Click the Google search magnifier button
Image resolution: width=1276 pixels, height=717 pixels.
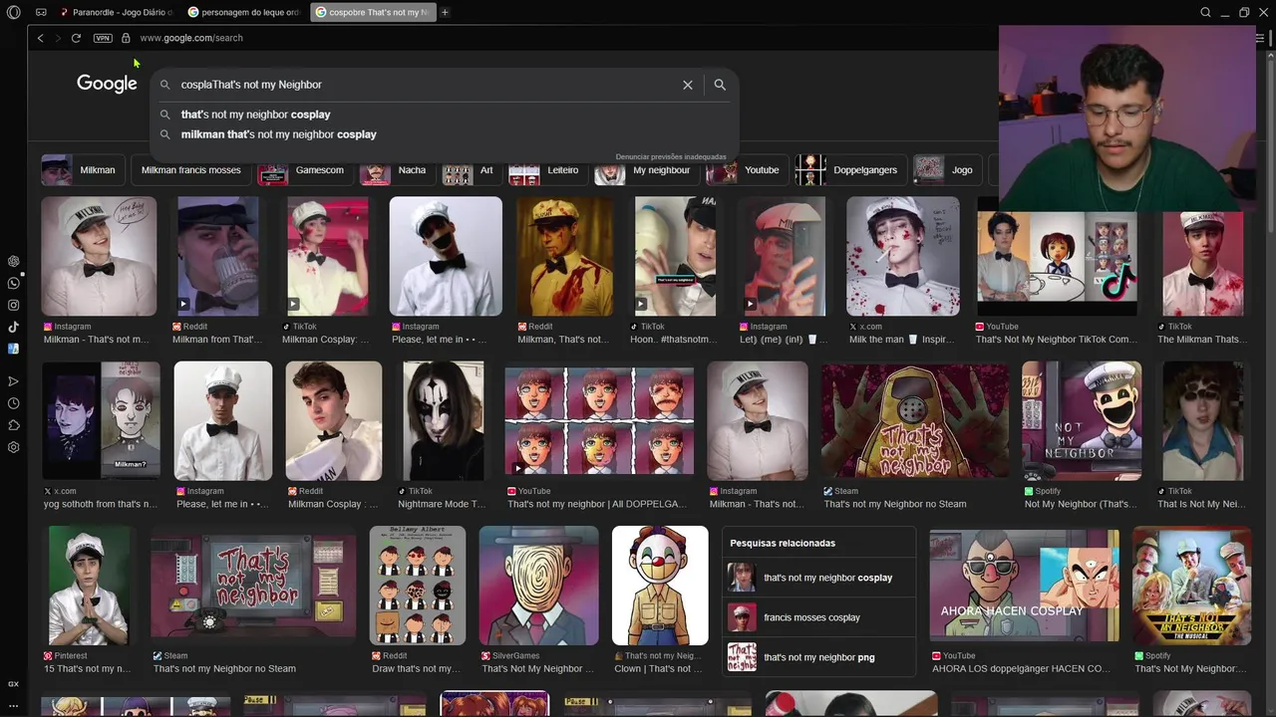pos(720,85)
